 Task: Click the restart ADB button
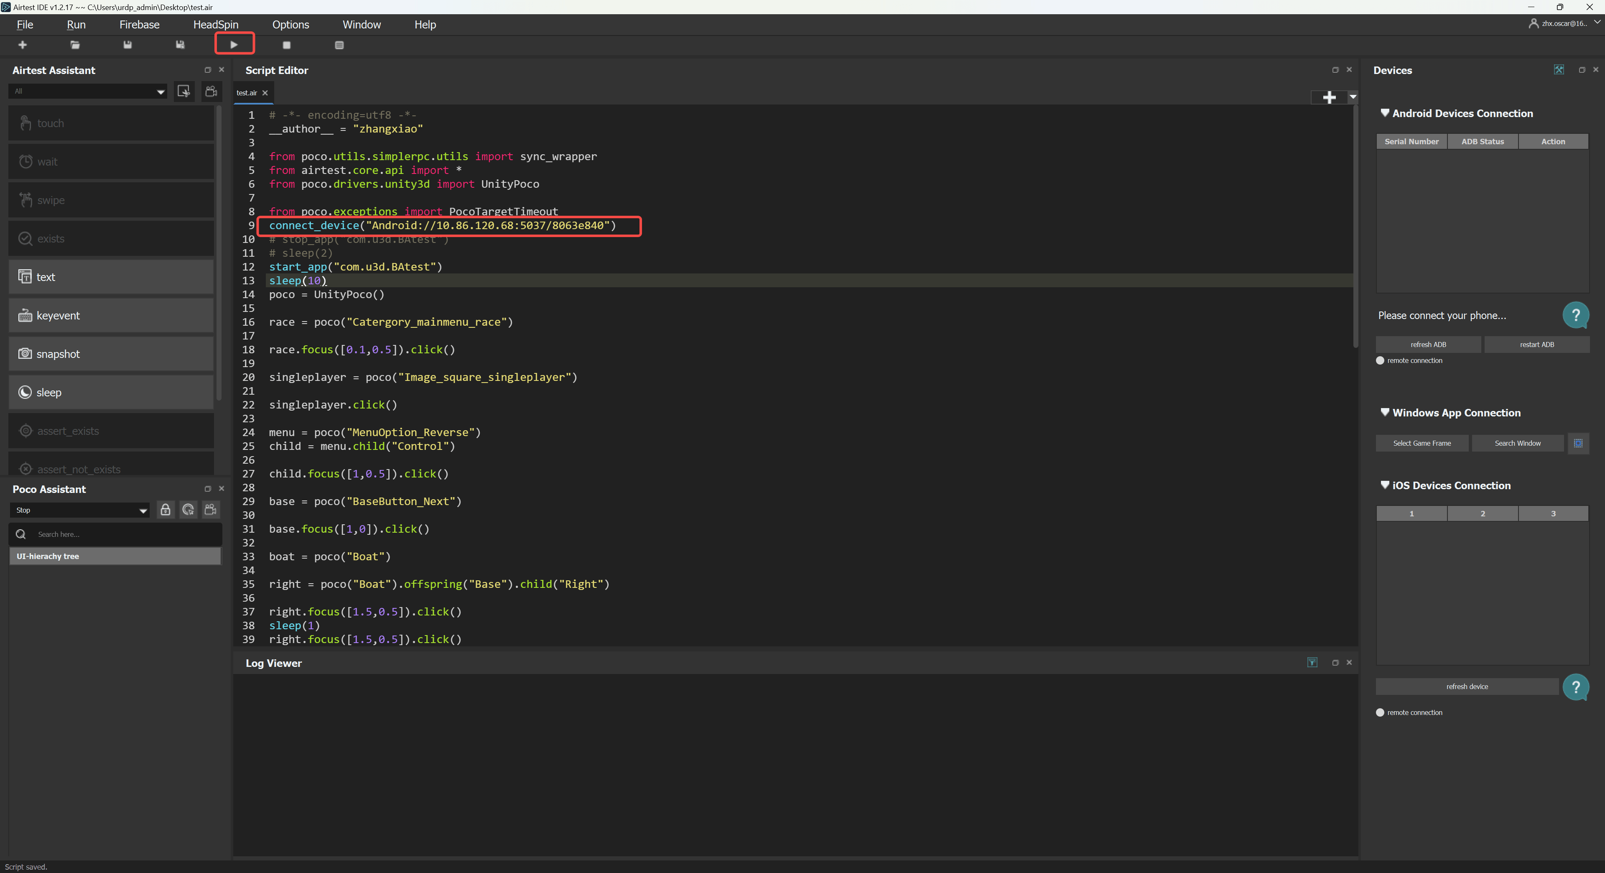coord(1536,345)
